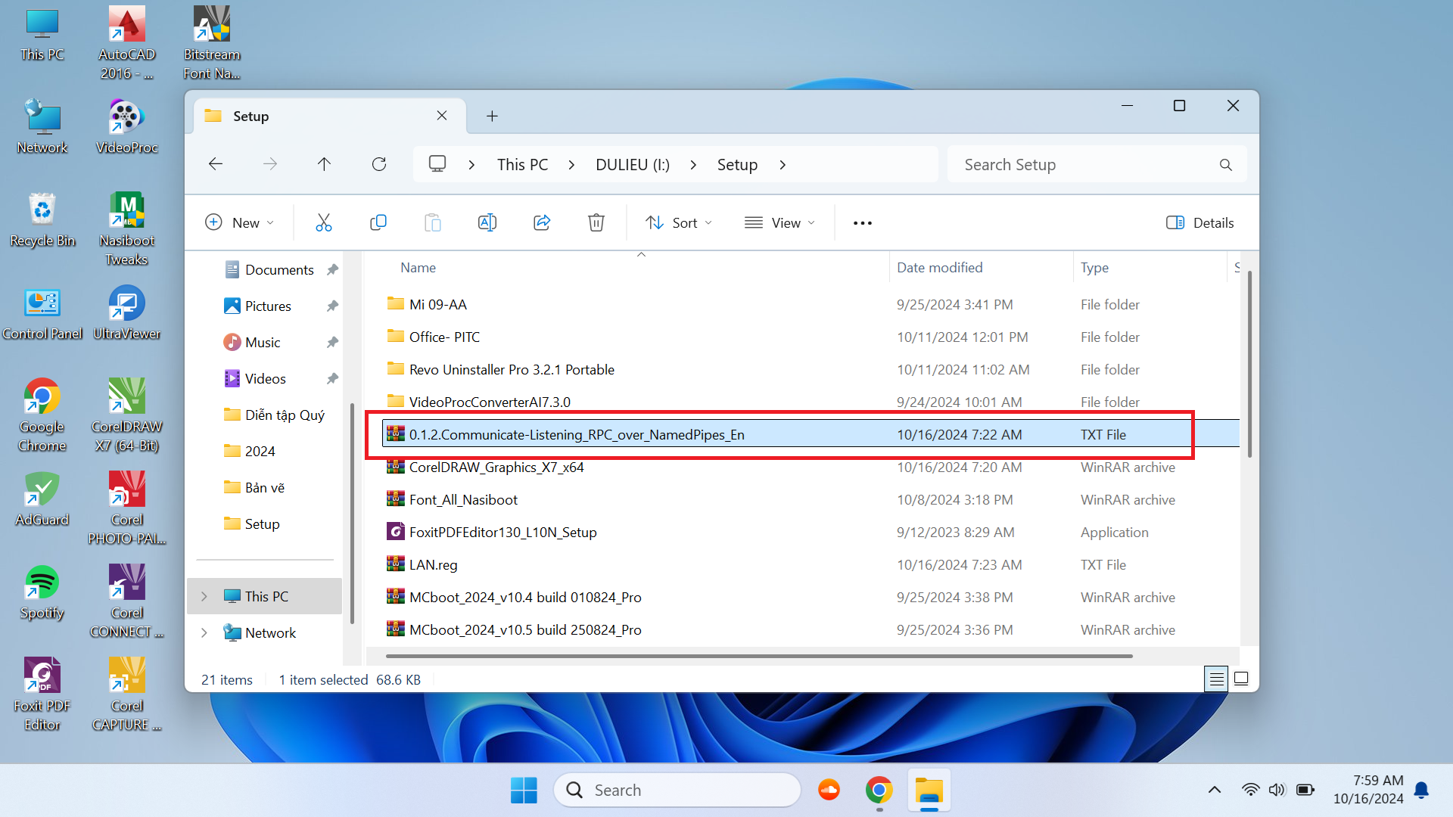Click the pin icon next to Videos

[x=332, y=379]
